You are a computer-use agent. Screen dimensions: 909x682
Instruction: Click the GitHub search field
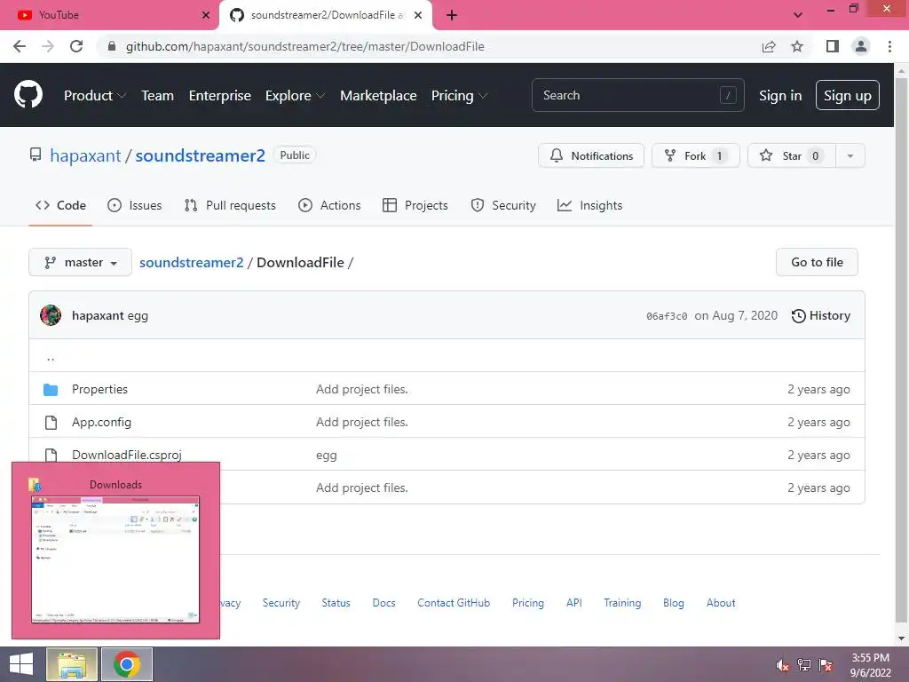[637, 95]
